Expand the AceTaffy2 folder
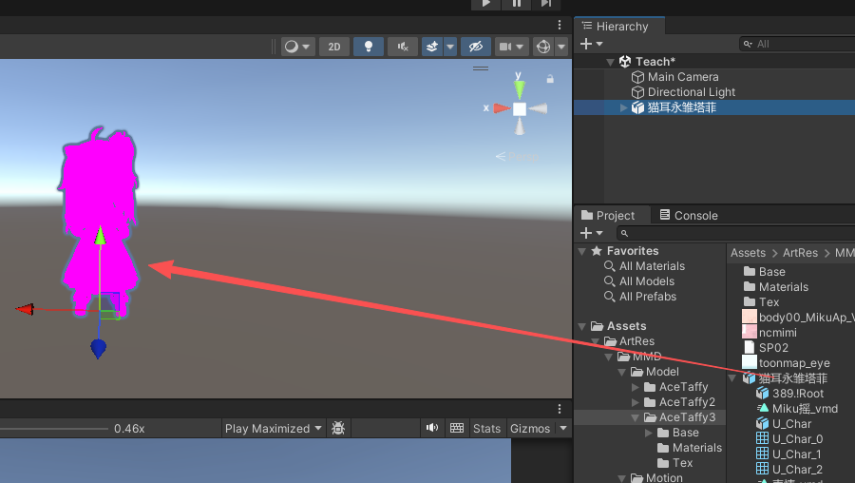855x483 pixels. point(636,402)
